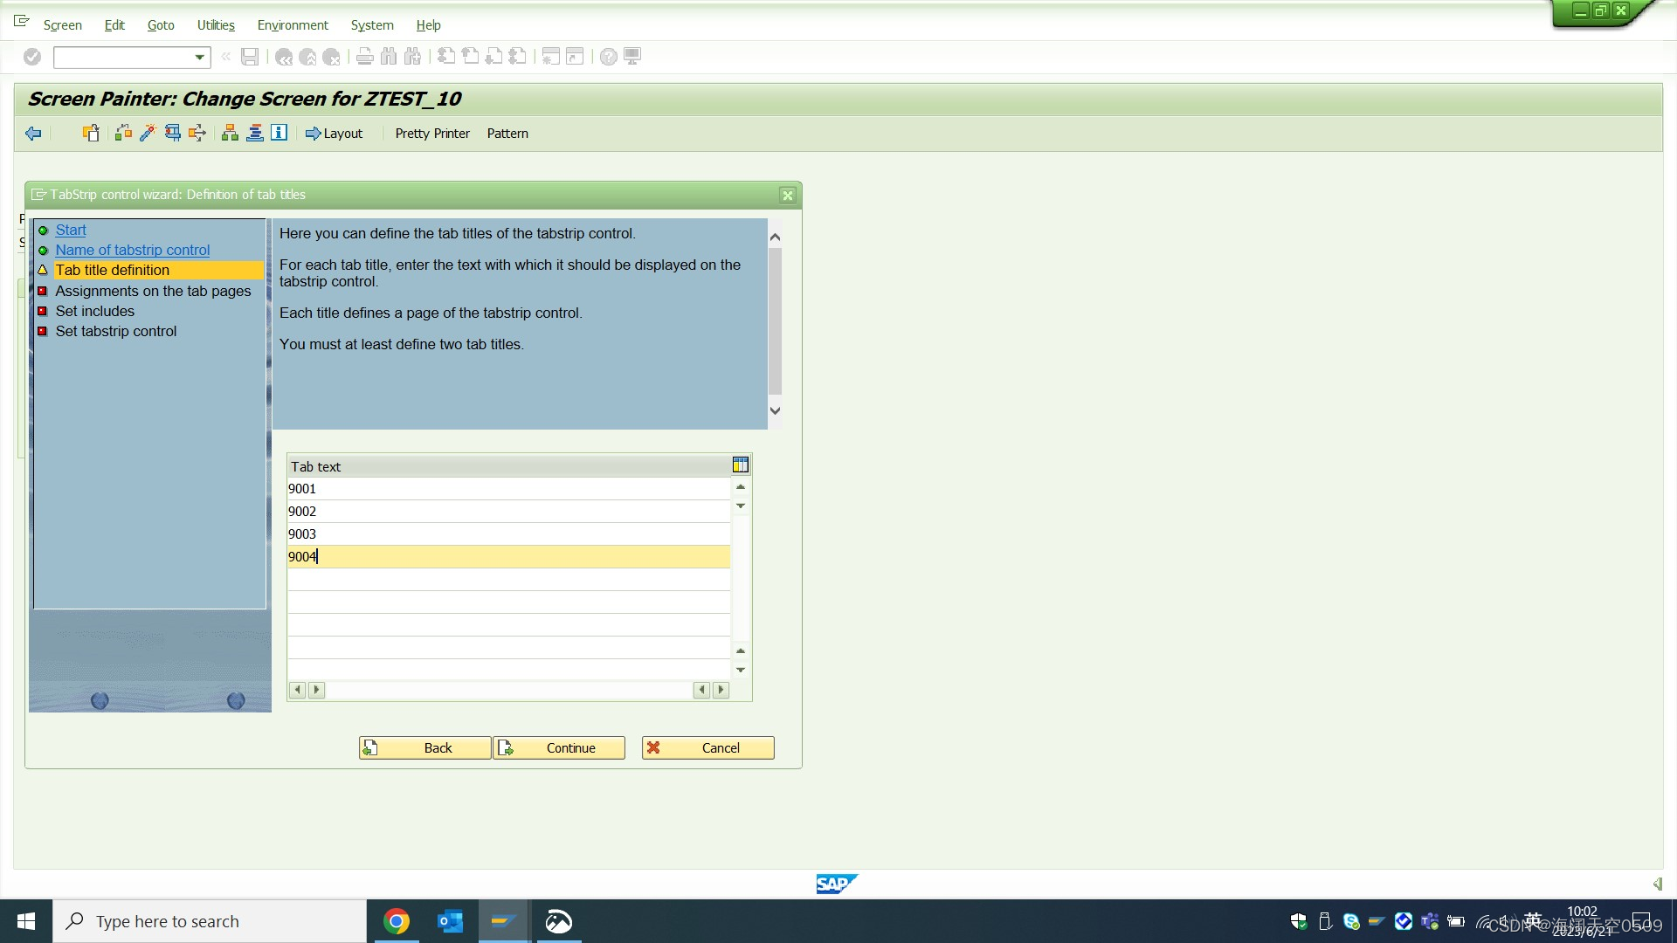Click the Pretty Printer toolbar entry
Screen dimensions: 1677x943
click(431, 133)
